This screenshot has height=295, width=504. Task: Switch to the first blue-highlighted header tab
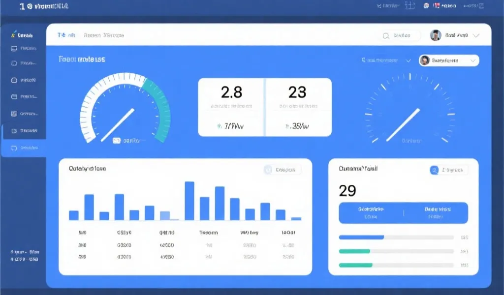[66, 35]
